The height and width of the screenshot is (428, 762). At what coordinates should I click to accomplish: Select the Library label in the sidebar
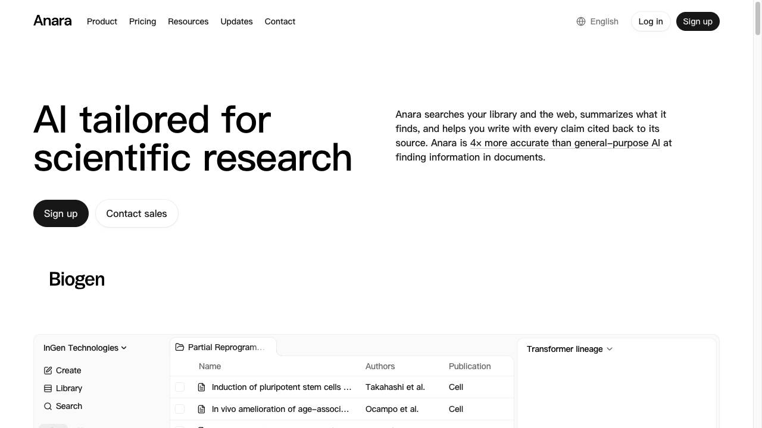[69, 388]
